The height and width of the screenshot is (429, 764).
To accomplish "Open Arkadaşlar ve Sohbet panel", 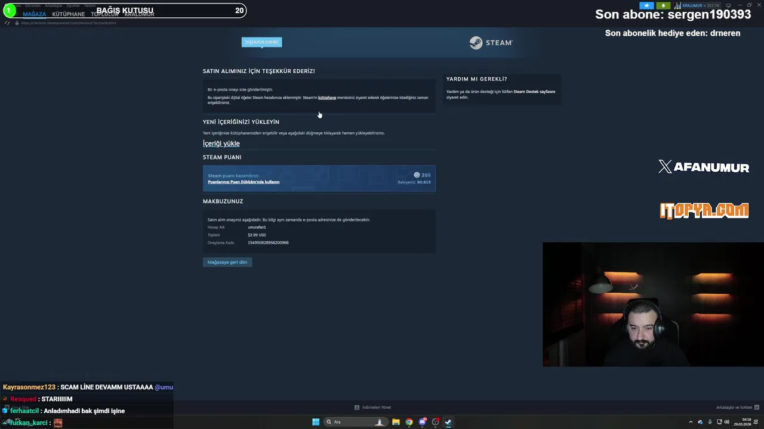I will 734,408.
